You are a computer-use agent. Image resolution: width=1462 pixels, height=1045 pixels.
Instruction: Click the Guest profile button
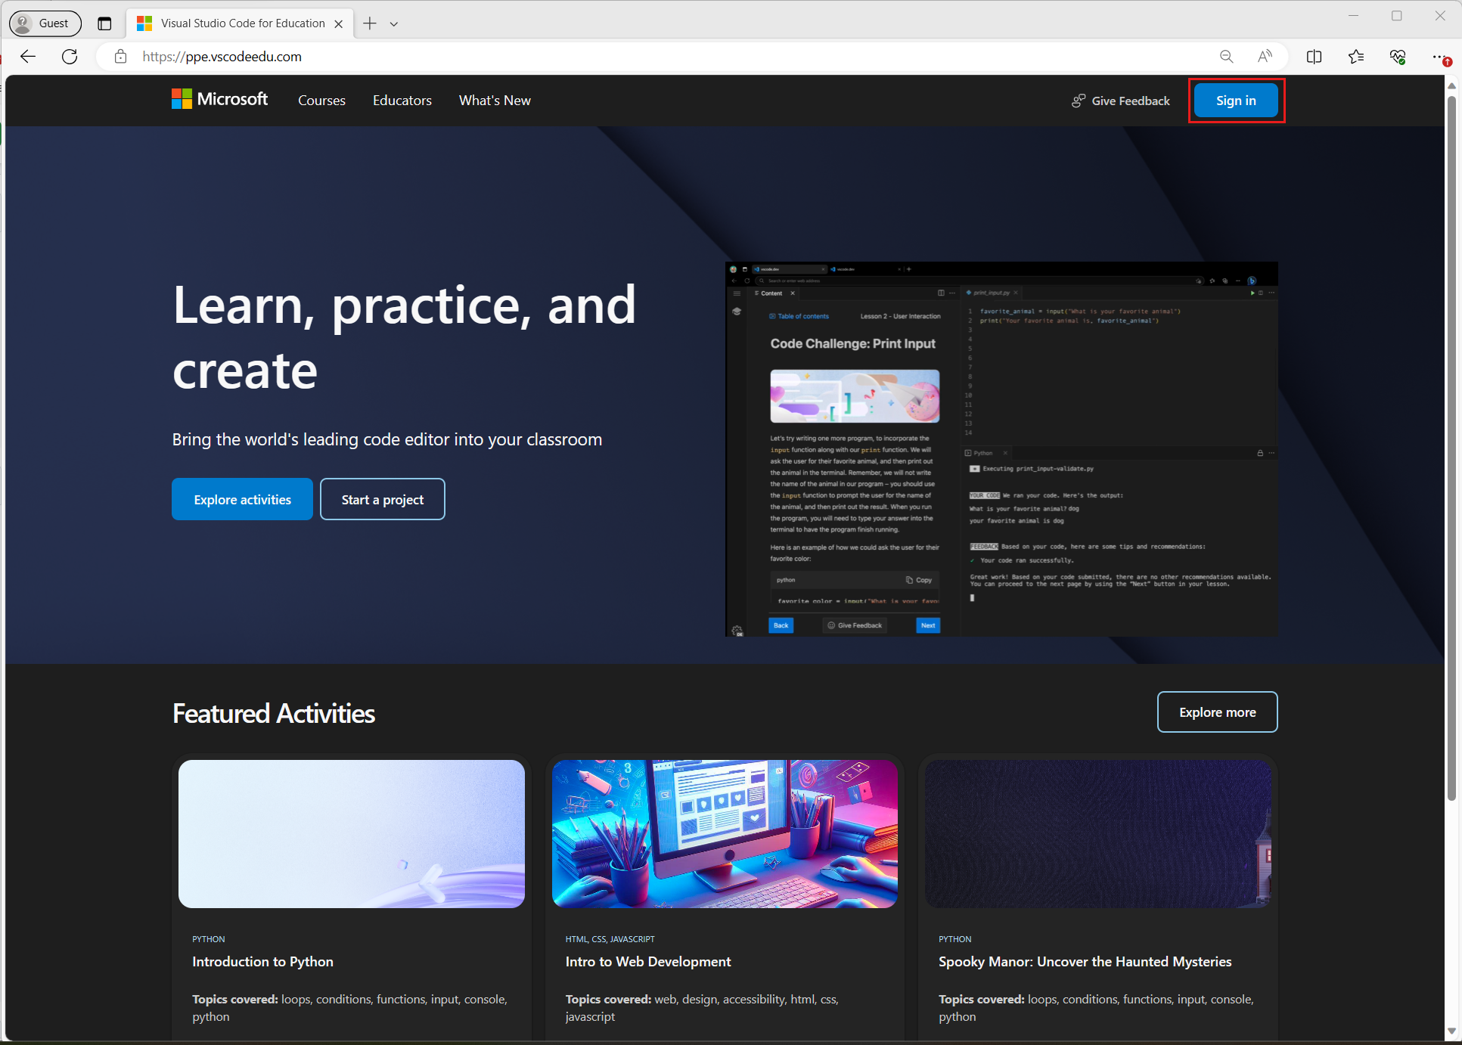(x=45, y=23)
